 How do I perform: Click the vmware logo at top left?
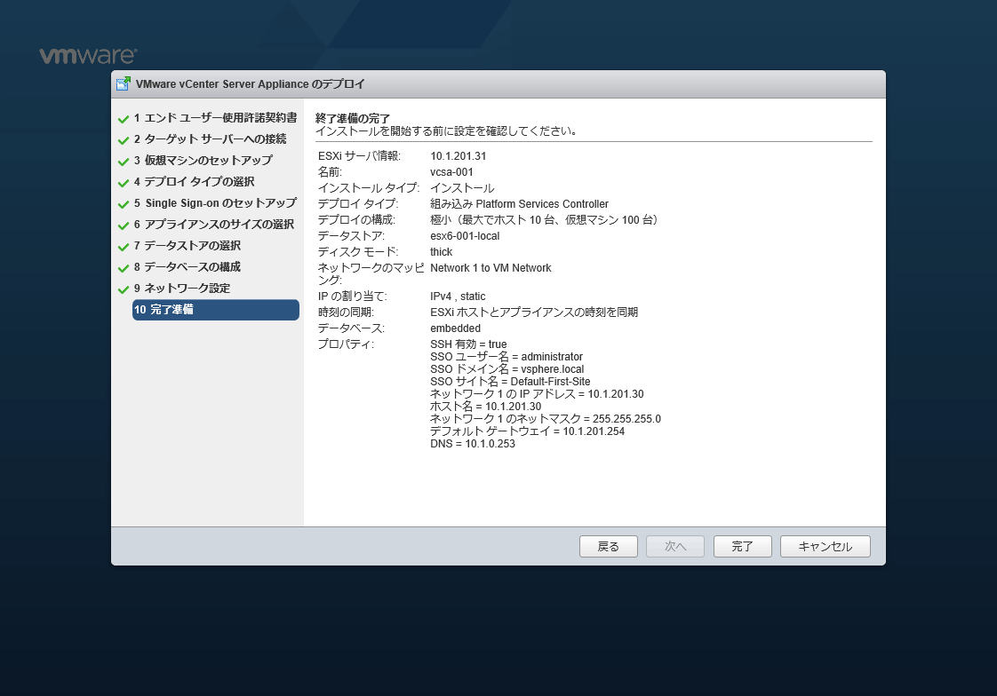pyautogui.click(x=88, y=56)
